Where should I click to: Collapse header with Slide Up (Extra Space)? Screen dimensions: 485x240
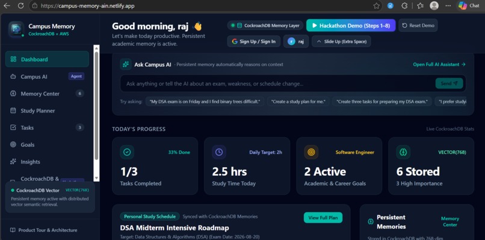[x=341, y=42]
